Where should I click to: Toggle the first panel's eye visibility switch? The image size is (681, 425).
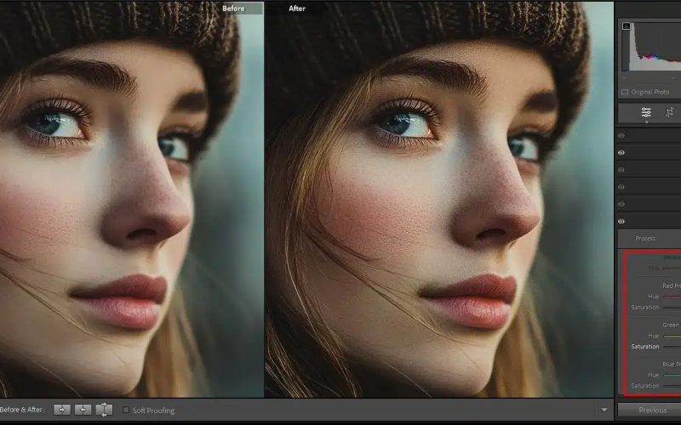[621, 135]
